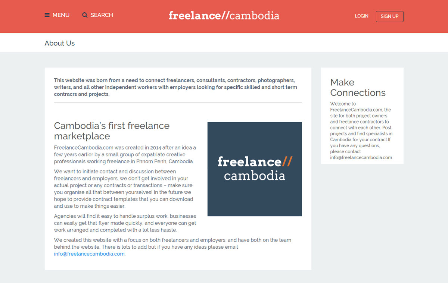Open the blue info@freelancecambodia.com email link
448x283 pixels.
(x=89, y=254)
